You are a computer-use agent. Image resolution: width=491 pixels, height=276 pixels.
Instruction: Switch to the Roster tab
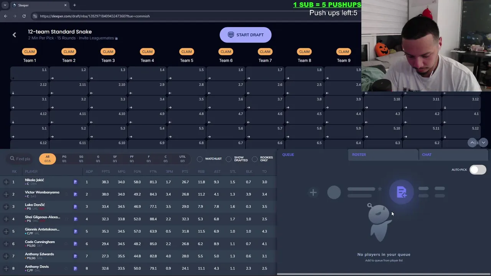359,154
